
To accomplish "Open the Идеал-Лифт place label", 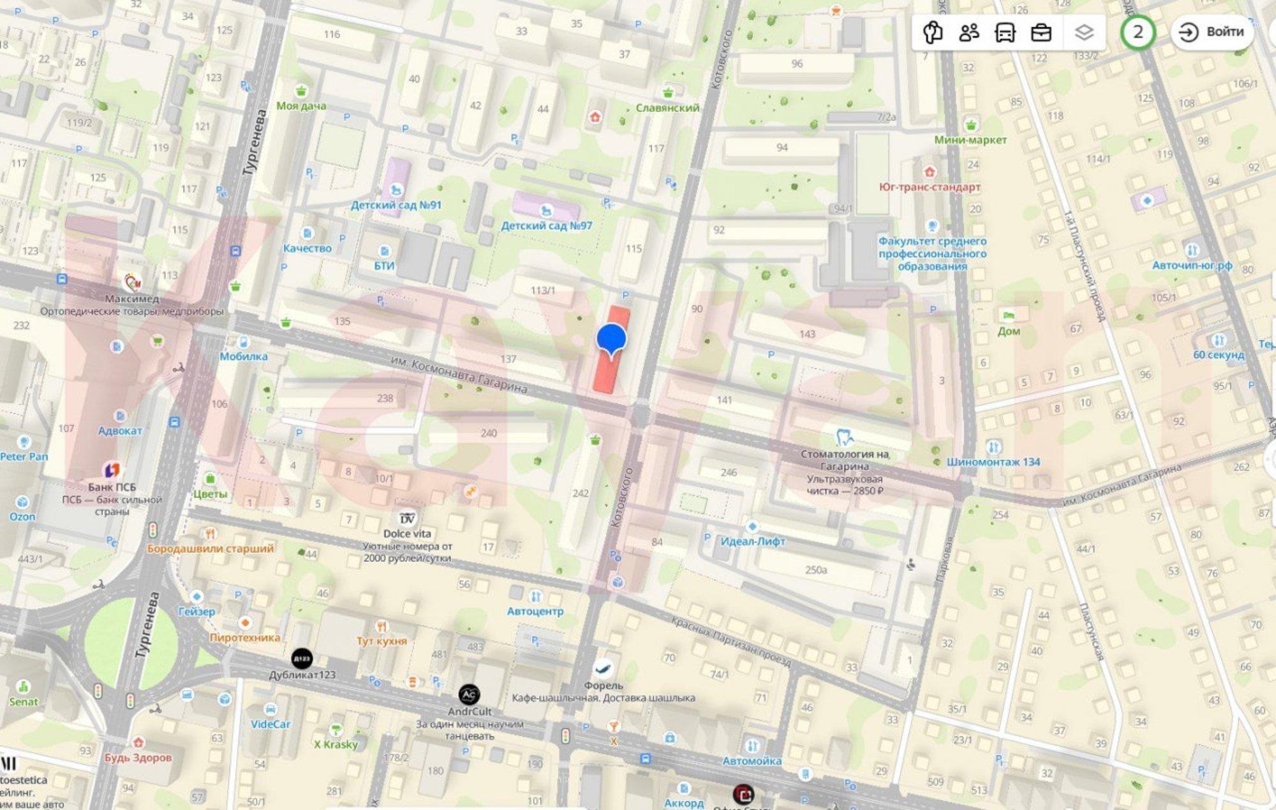I will pyautogui.click(x=753, y=541).
